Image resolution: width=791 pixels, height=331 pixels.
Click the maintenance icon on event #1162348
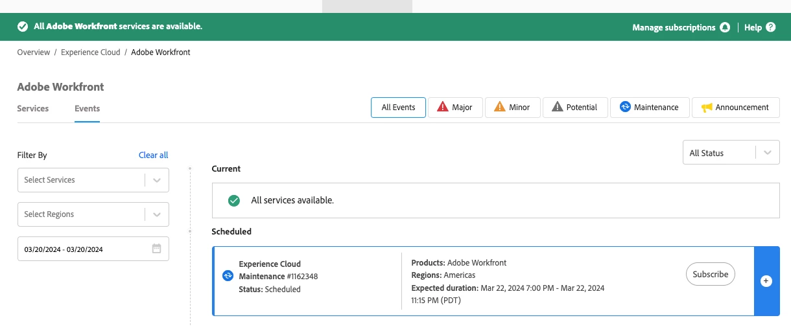[228, 276]
